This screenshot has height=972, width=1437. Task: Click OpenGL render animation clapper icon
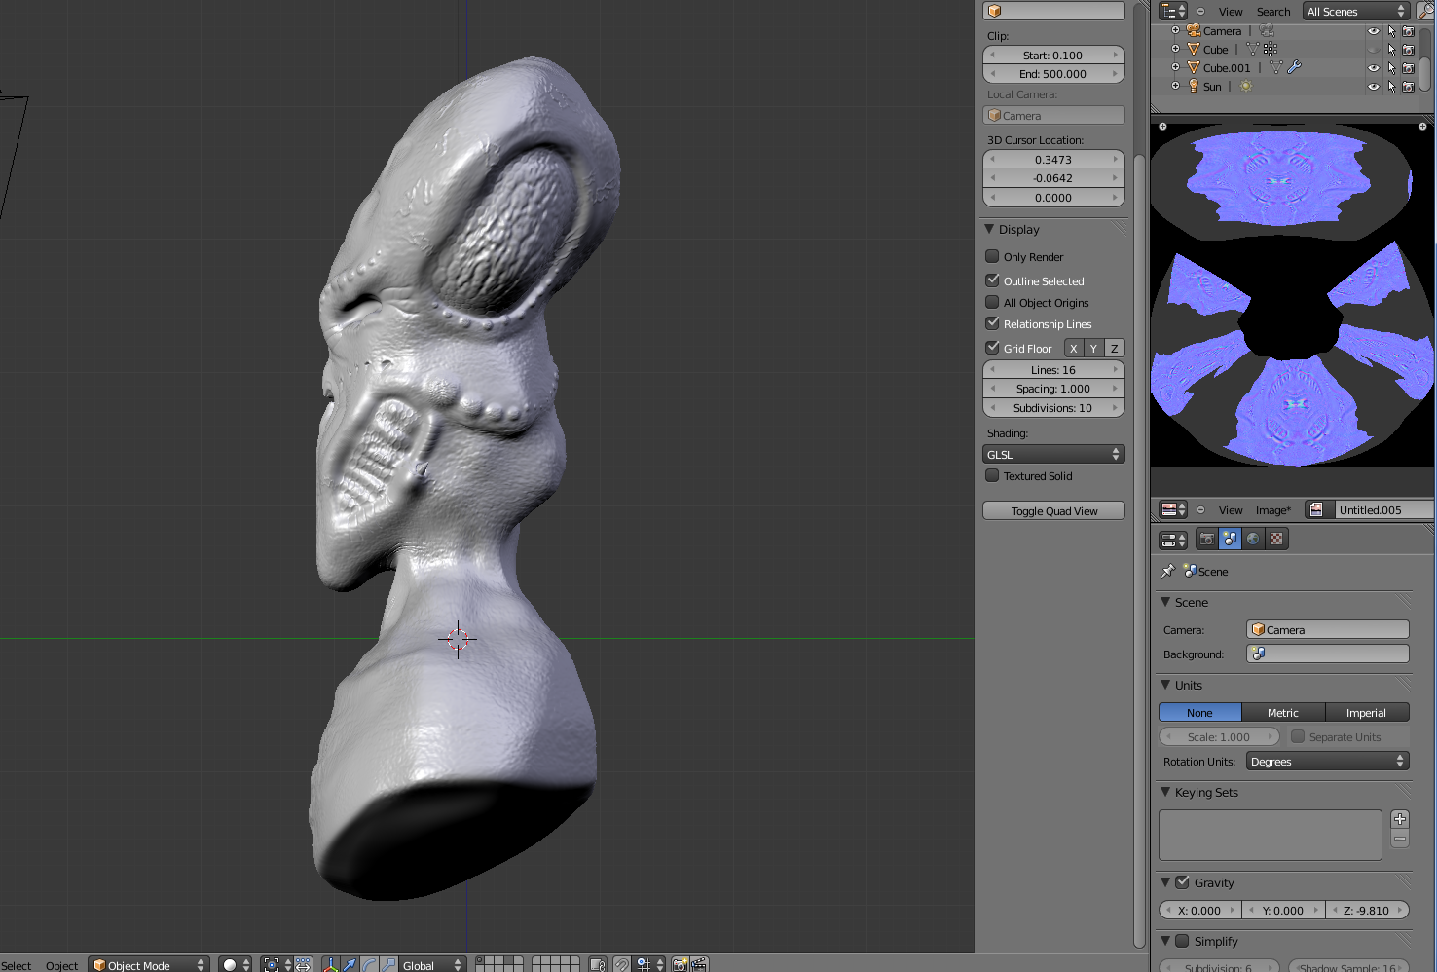[699, 964]
